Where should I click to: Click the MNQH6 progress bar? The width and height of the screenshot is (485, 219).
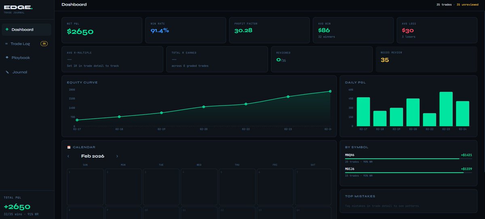pos(409,159)
